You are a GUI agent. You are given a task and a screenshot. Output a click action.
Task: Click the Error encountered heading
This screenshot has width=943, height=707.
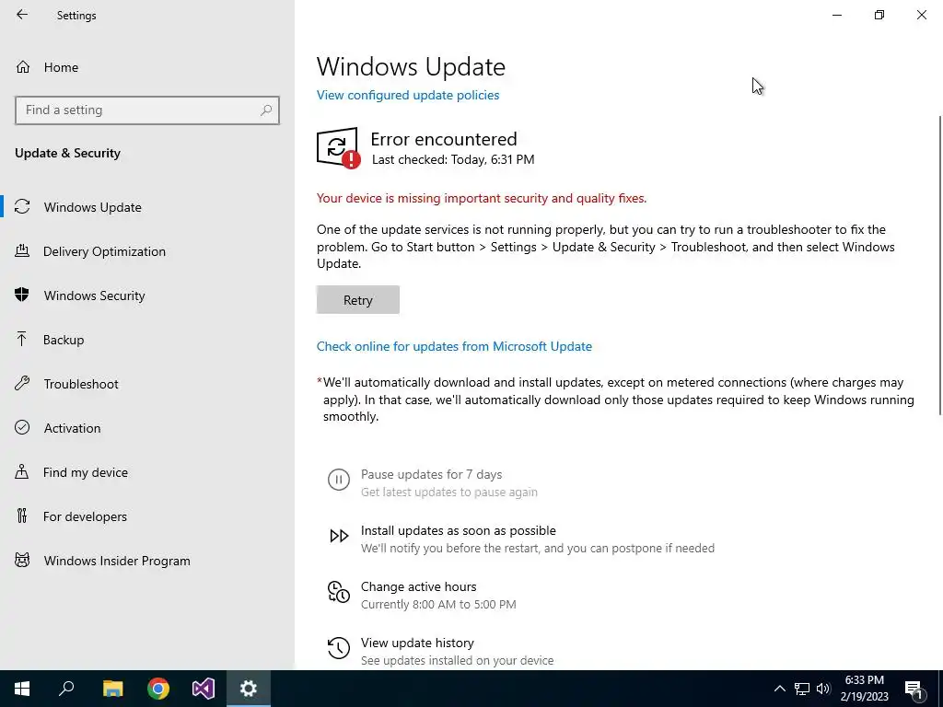443,139
